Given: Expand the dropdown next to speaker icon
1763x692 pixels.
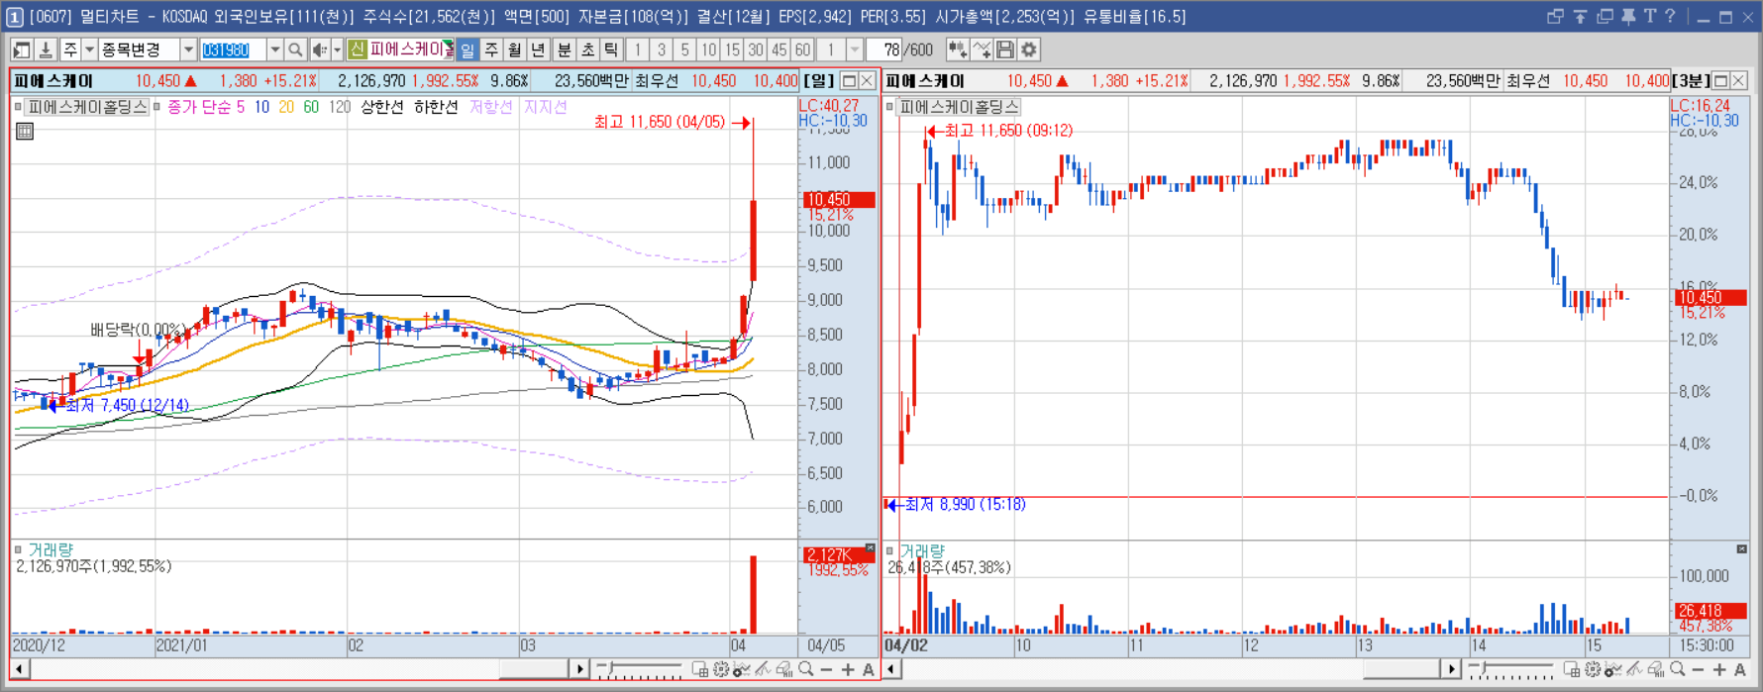Looking at the screenshot, I should tap(337, 49).
